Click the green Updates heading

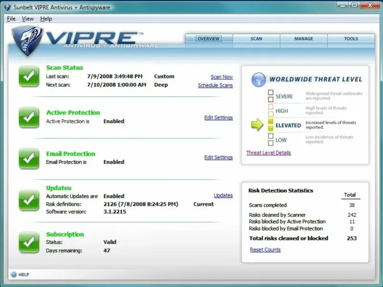58,188
